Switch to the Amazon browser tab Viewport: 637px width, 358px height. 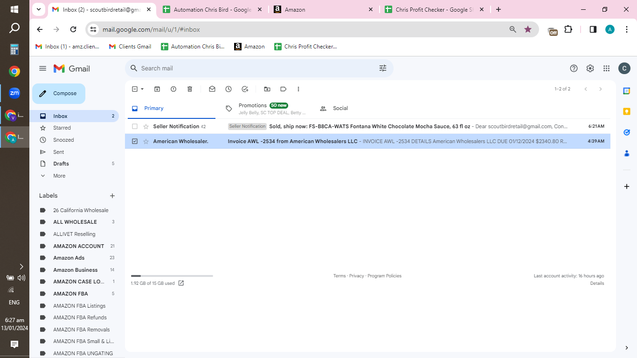pos(324,9)
